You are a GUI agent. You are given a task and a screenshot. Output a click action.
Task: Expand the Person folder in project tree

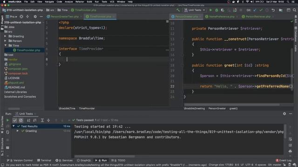point(5,41)
